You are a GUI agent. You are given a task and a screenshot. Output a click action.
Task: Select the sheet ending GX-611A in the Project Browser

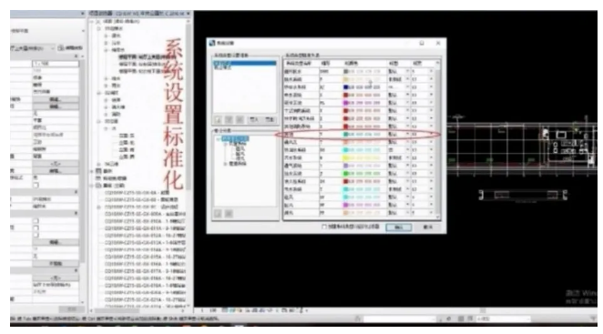145,228
